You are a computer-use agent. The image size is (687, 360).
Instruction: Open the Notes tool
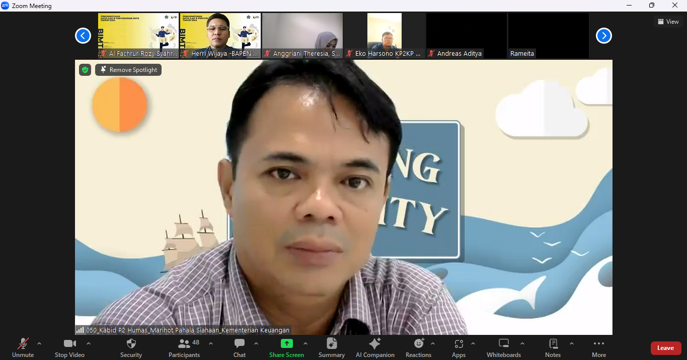coord(553,348)
